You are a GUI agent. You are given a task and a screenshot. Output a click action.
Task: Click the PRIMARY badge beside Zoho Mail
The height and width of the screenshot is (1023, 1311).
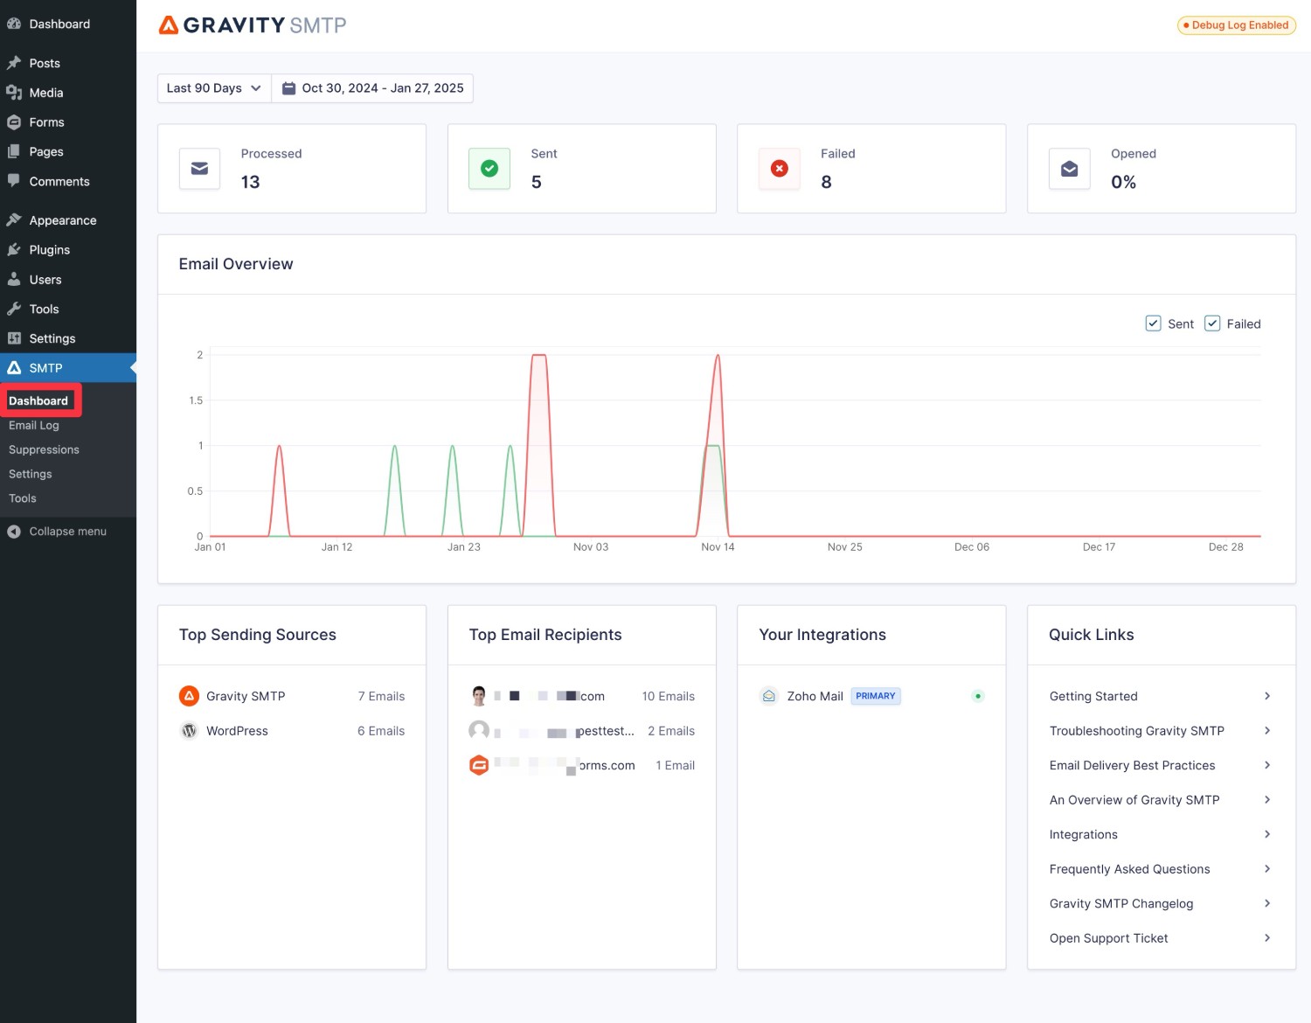click(x=876, y=696)
